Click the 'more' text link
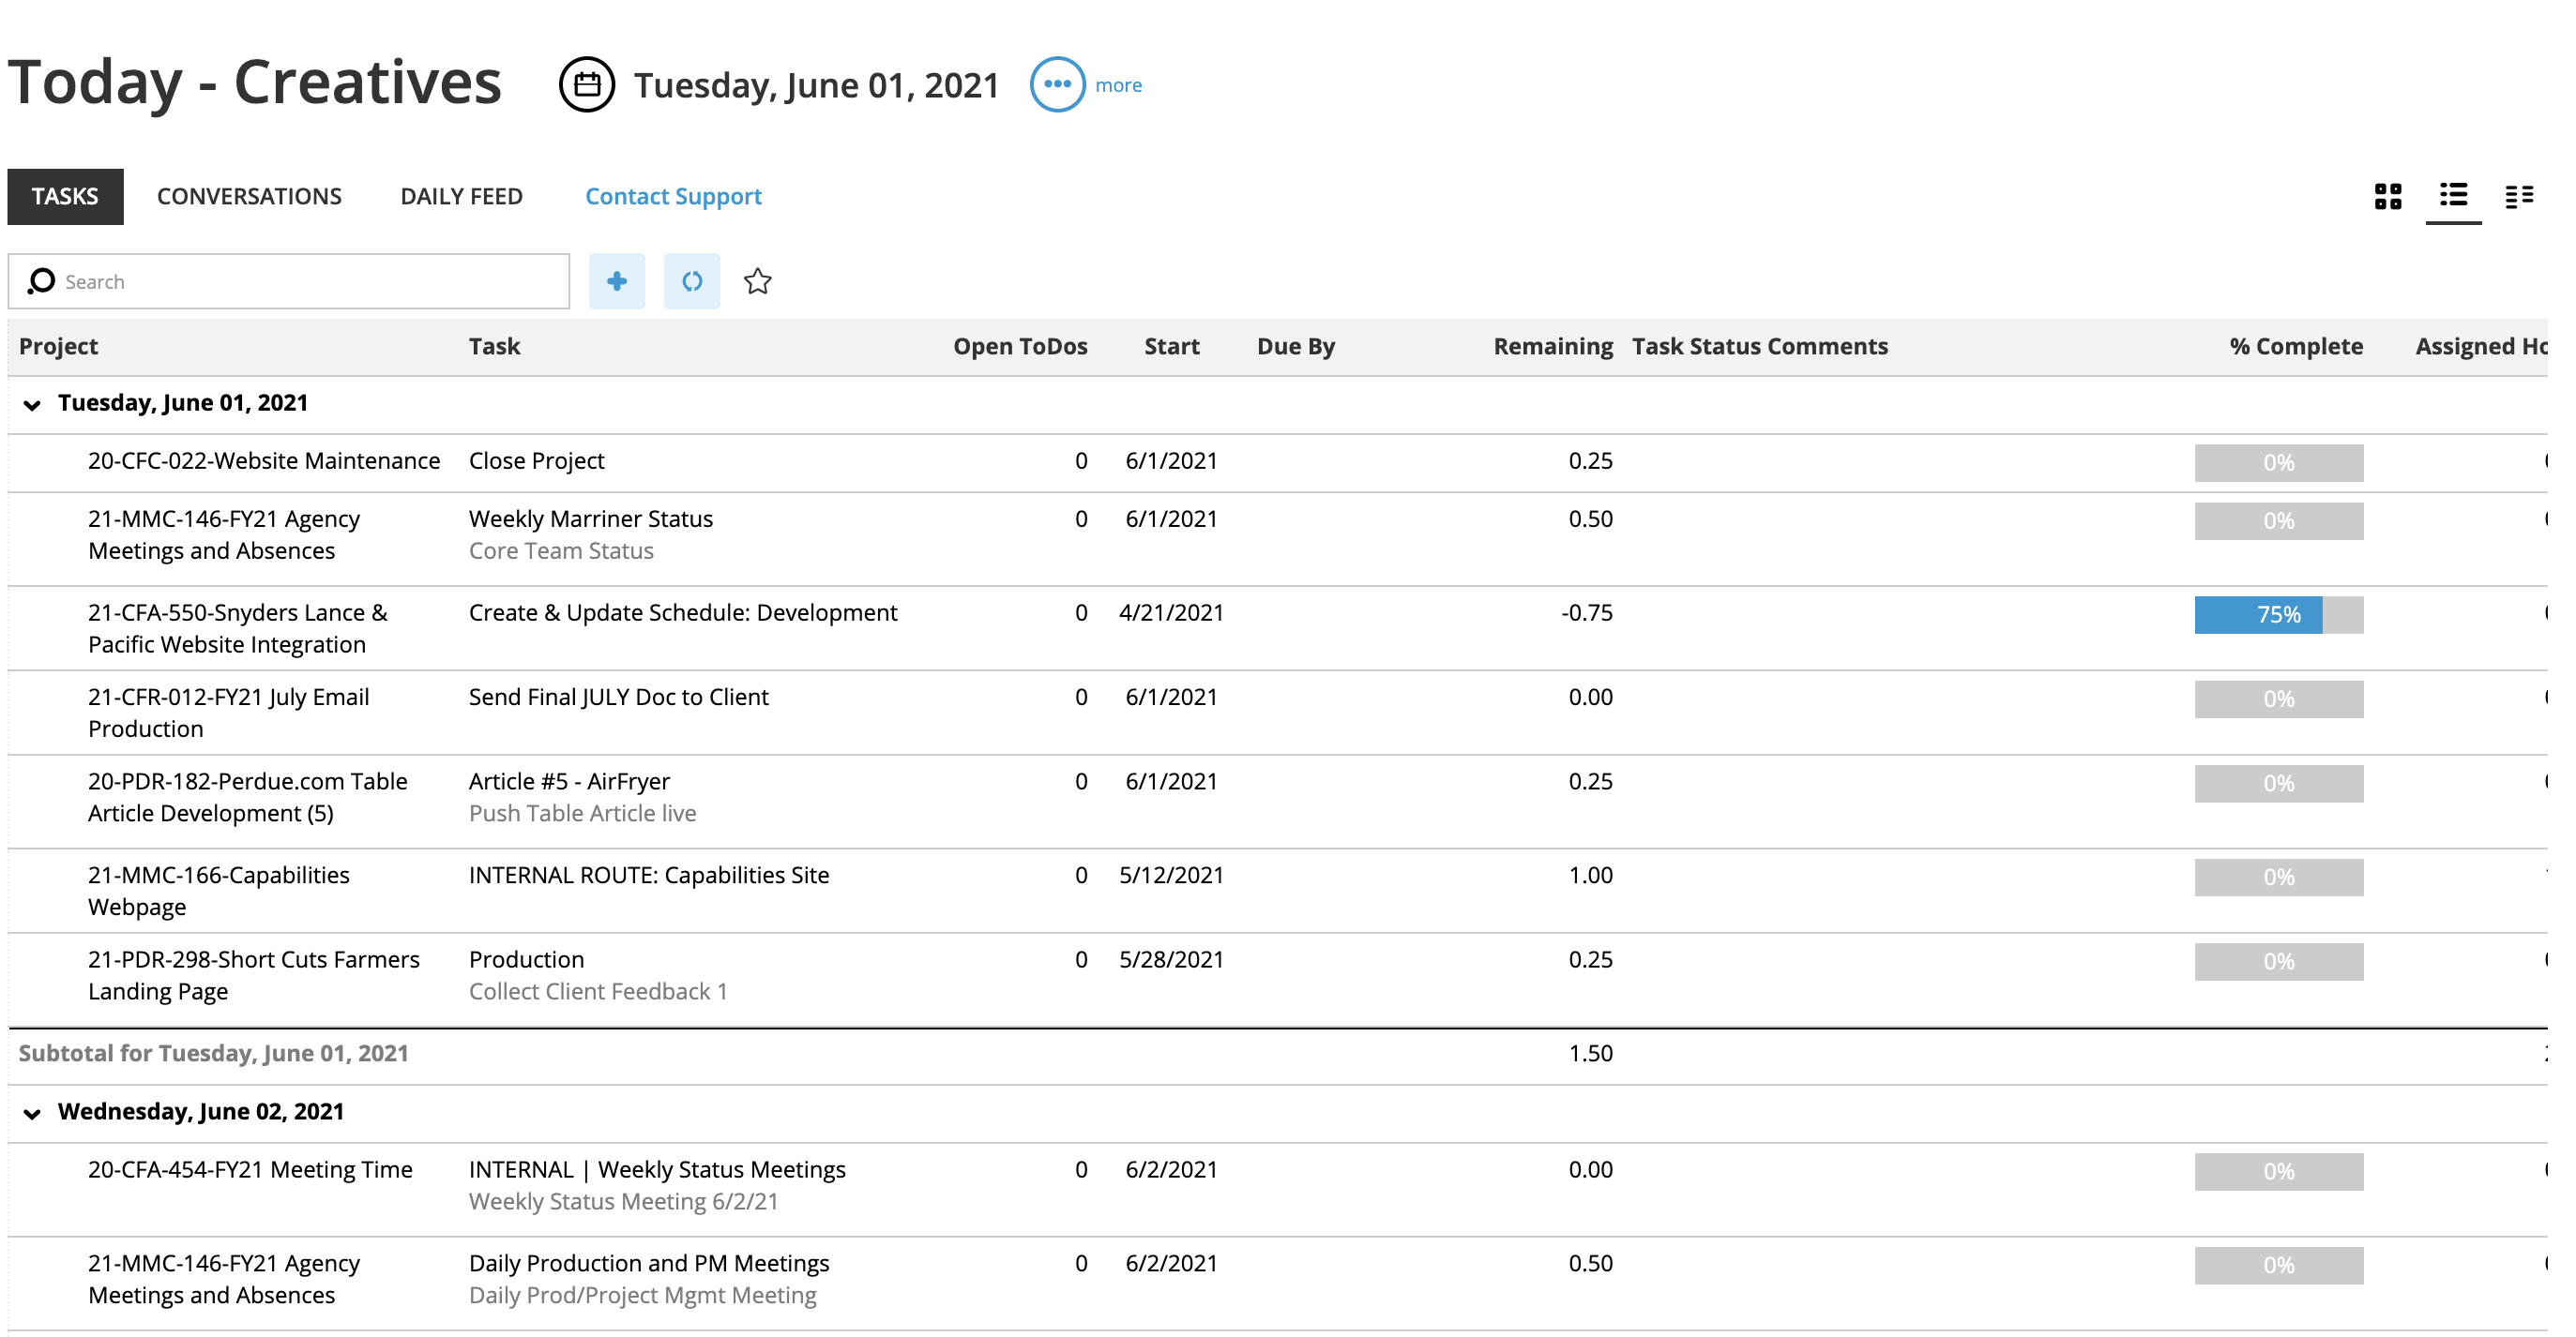2576x1337 pixels. [x=1118, y=86]
